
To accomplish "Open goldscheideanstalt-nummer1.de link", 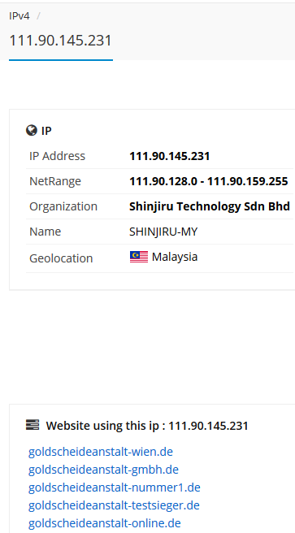I will coord(115,487).
